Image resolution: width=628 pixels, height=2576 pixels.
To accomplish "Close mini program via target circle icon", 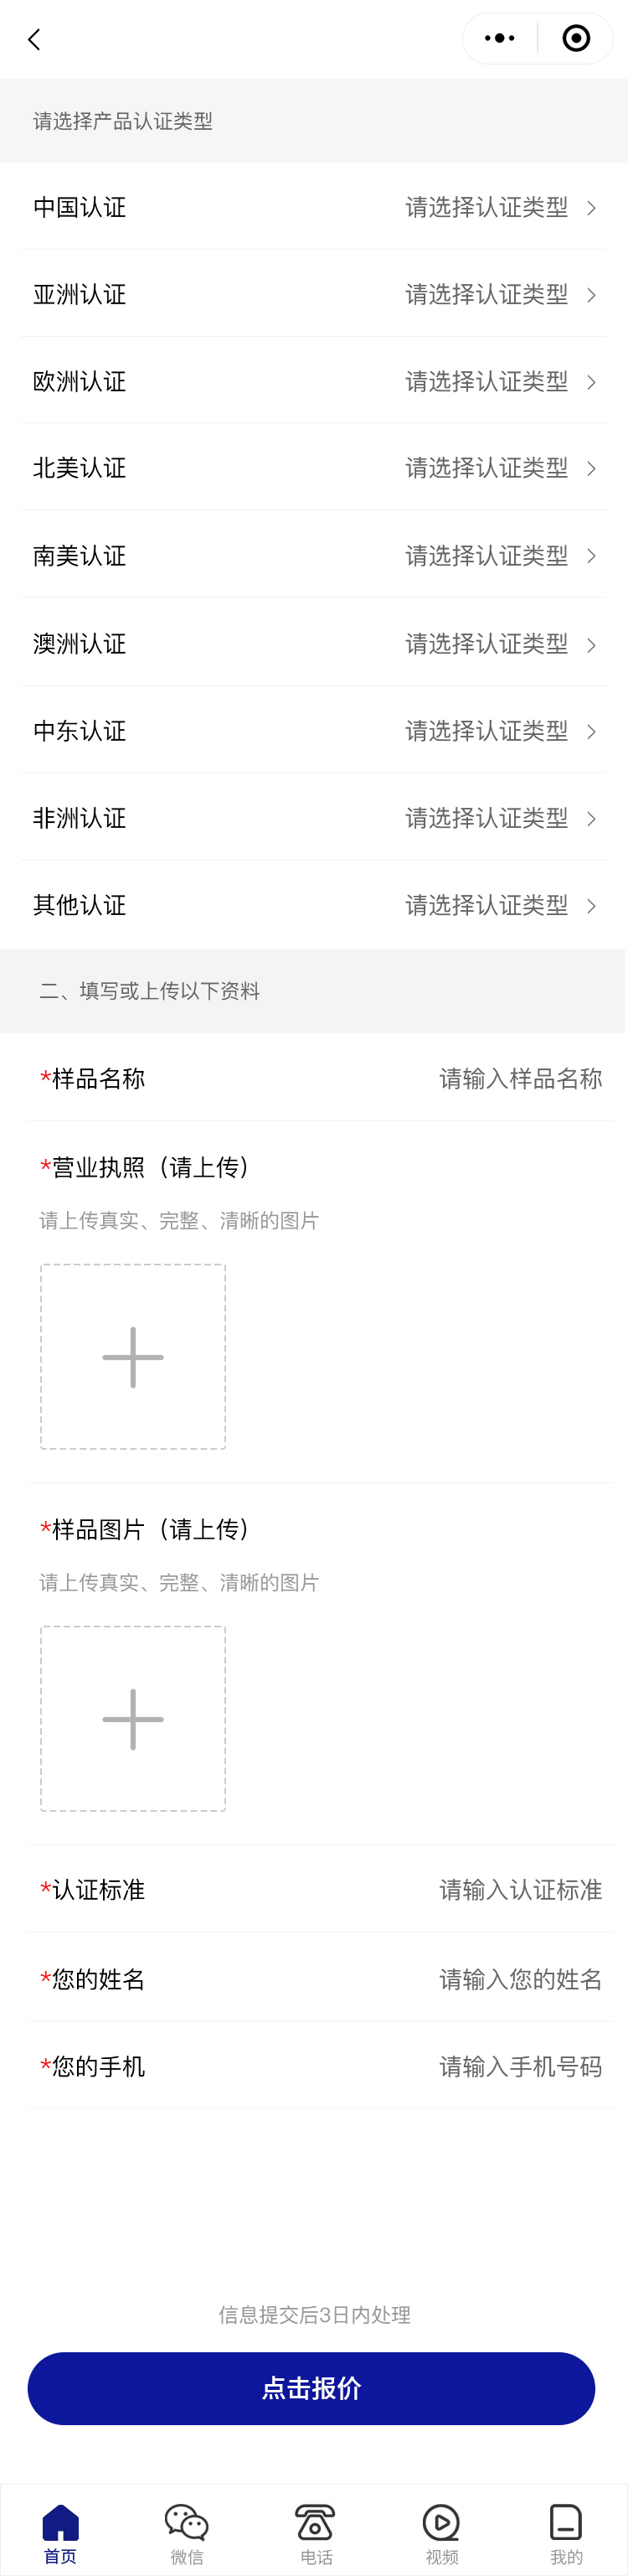I will click(576, 39).
